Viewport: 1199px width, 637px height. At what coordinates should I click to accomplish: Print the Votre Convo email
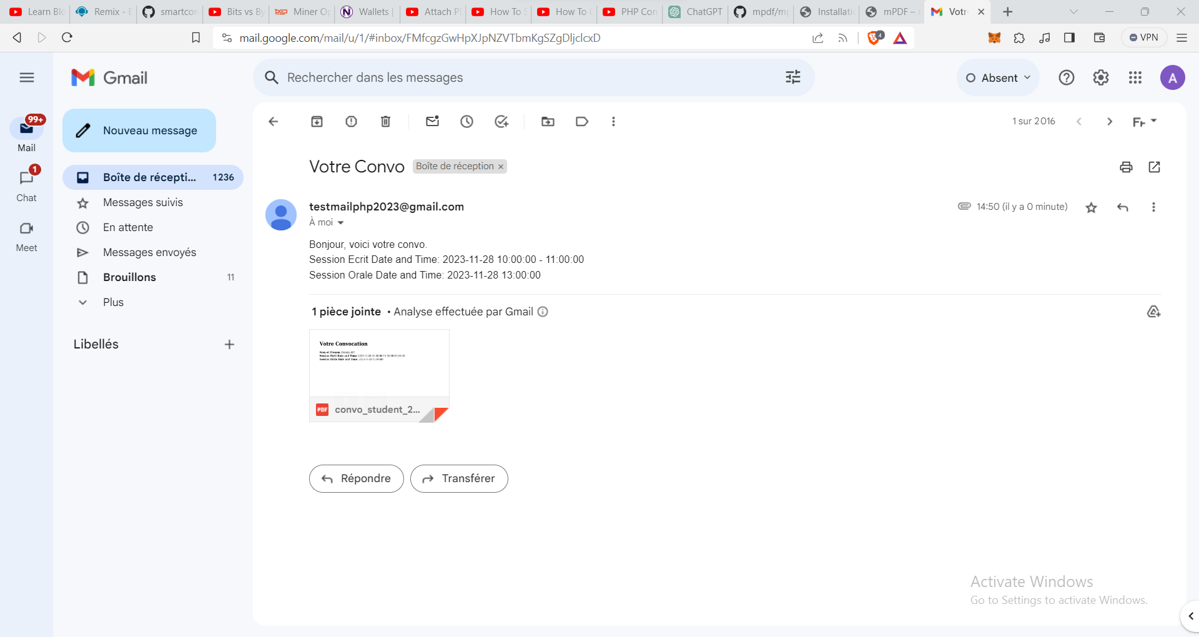pos(1125,167)
